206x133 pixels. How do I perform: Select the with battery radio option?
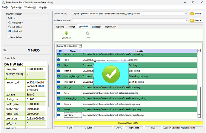(x=10, y=22)
